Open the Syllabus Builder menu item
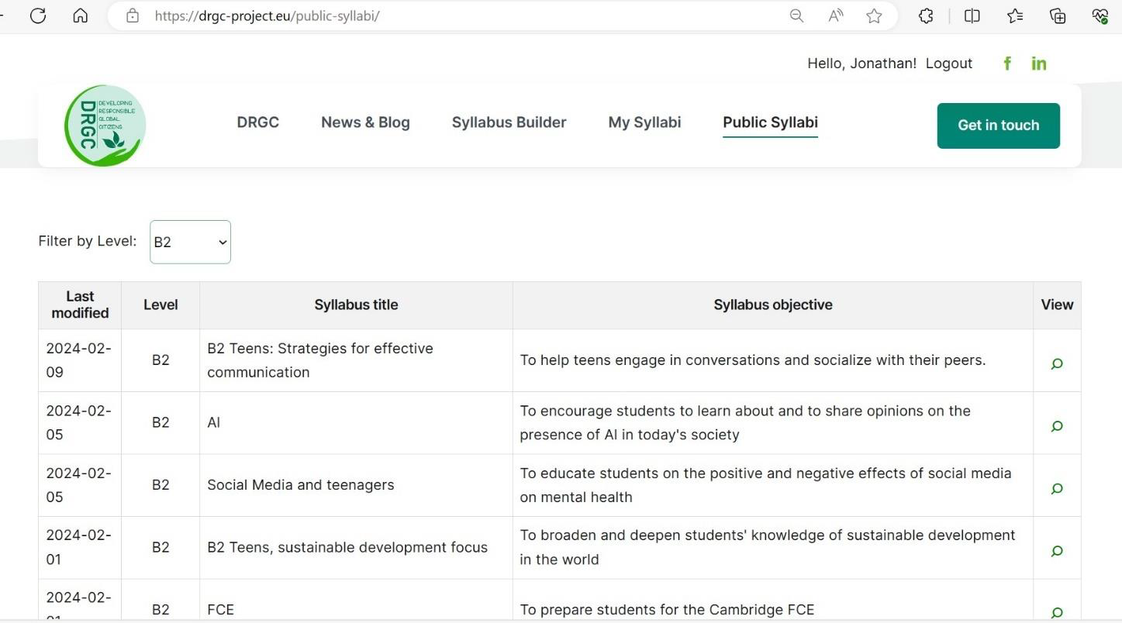The width and height of the screenshot is (1122, 623). [x=509, y=122]
